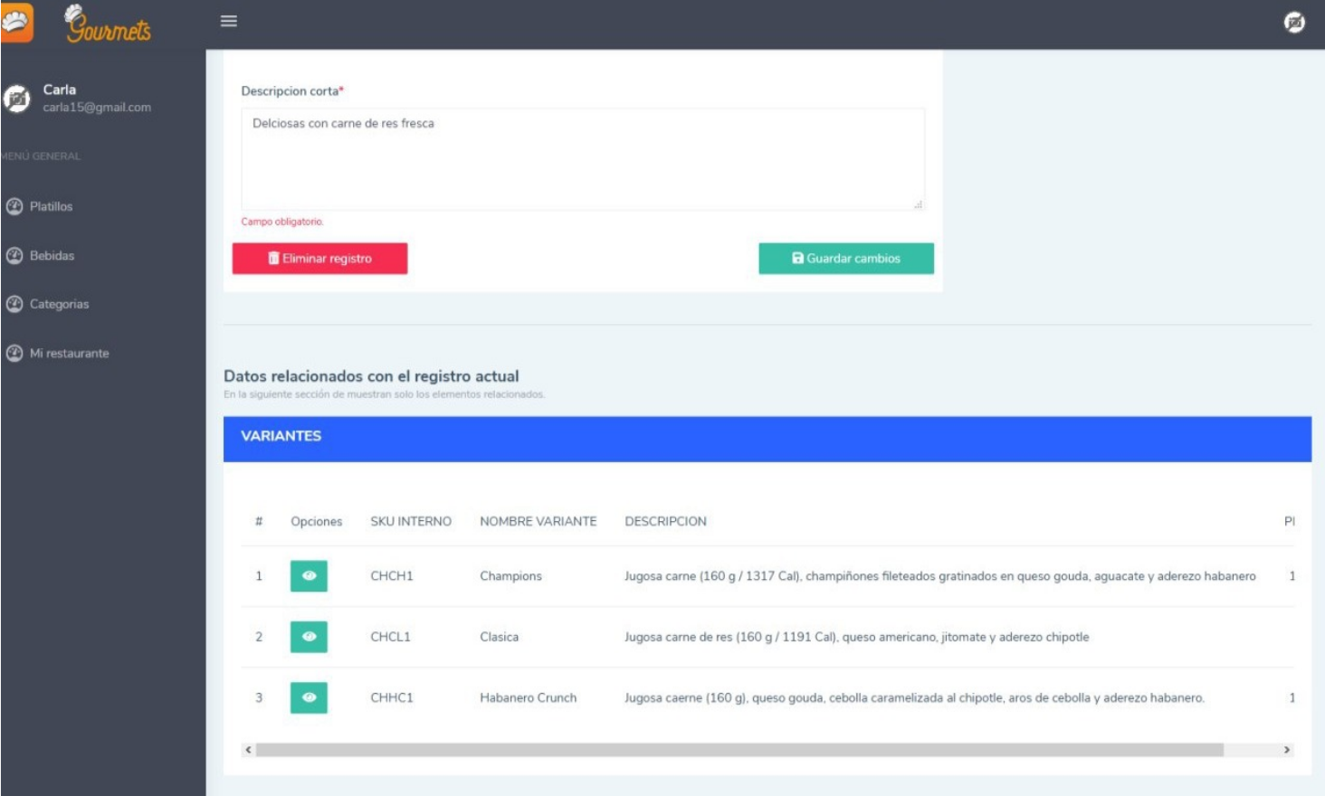The height and width of the screenshot is (796, 1325).
Task: Click the horizontal table scrollbar thumb
Action: [x=739, y=750]
